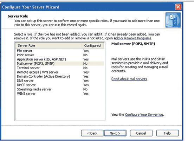Open the Help button
Image resolution: width=194 pixels, height=147 pixels.
(167, 133)
